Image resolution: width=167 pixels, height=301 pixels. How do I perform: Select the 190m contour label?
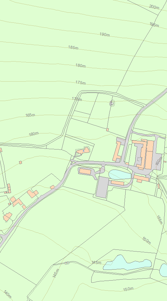click(x=105, y=34)
